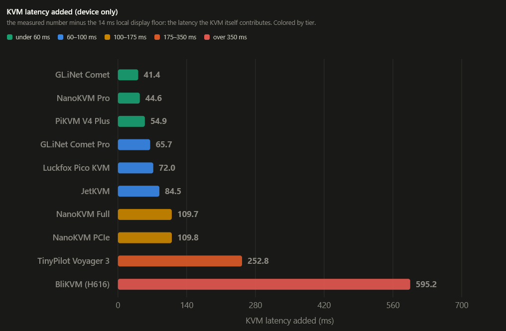Click the 'JetKVM' row label

95,191
